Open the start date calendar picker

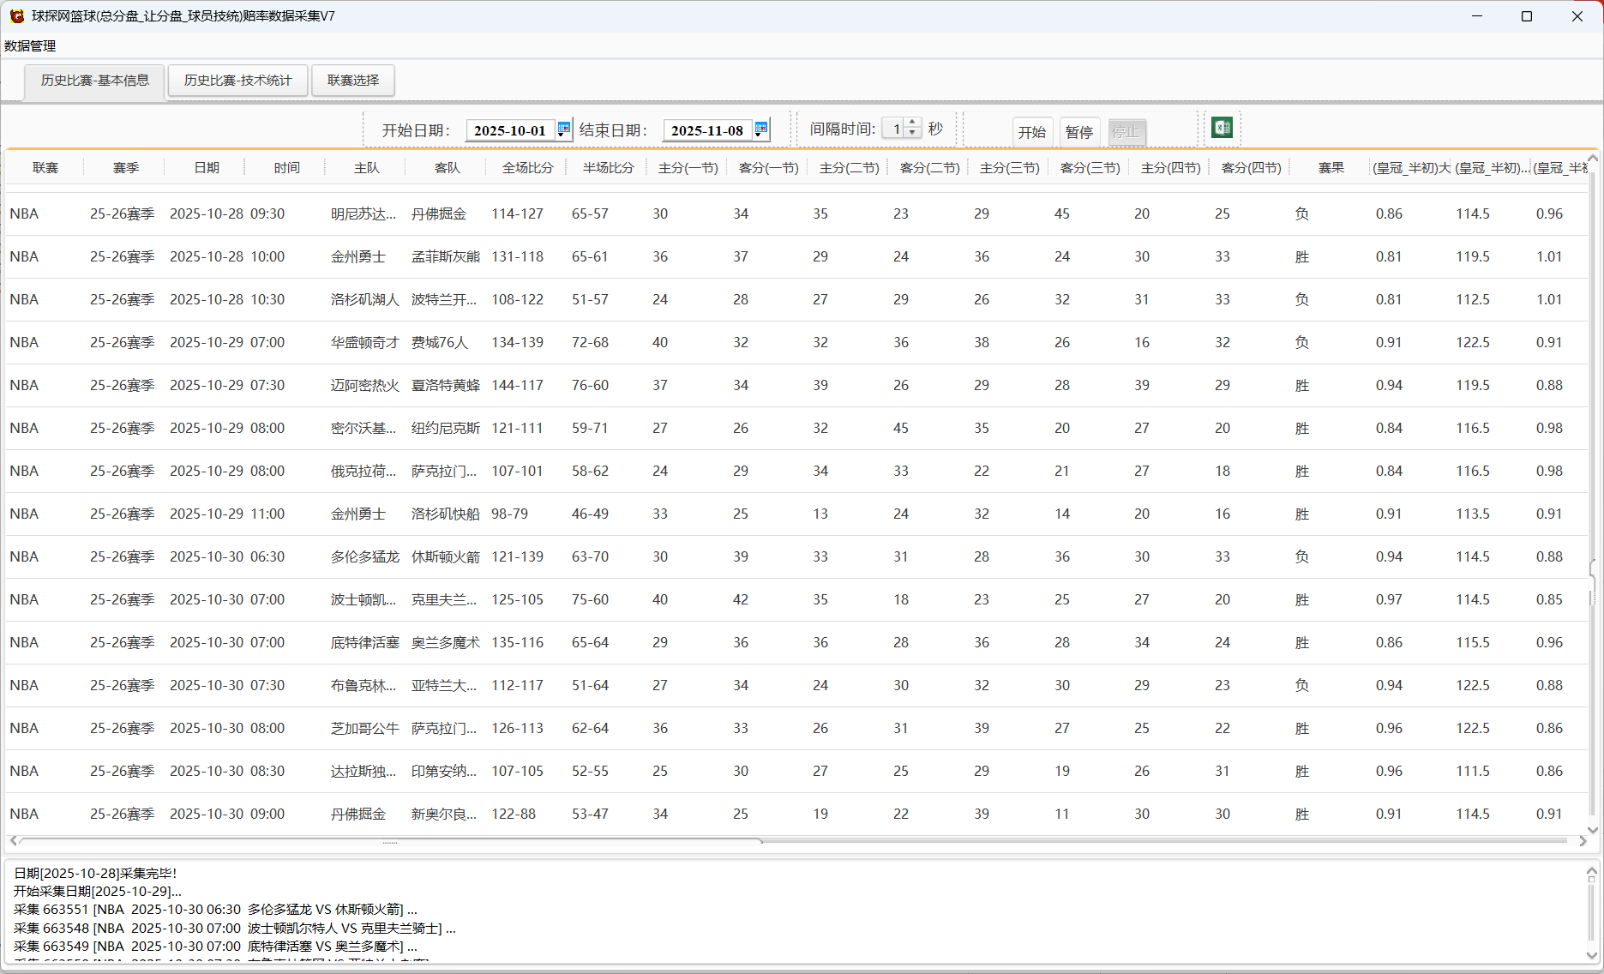click(563, 129)
